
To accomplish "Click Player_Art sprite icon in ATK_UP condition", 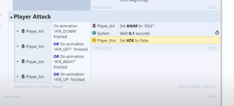I will [x=23, y=77].
